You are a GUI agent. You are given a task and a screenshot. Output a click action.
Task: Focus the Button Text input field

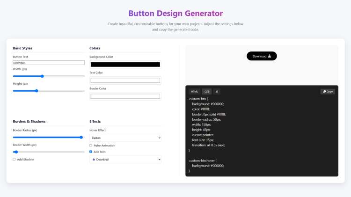[x=49, y=63]
